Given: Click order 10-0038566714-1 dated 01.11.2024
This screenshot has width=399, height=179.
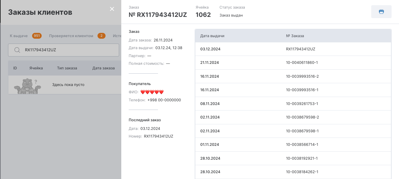Looking at the screenshot, I should pyautogui.click(x=302, y=145).
